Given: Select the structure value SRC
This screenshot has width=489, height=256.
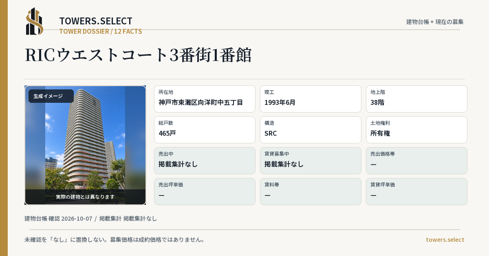Looking at the screenshot, I should [x=271, y=133].
